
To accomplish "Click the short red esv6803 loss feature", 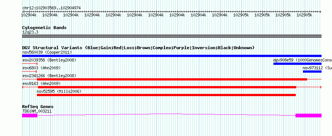I will pyautogui.click(x=29, y=72).
